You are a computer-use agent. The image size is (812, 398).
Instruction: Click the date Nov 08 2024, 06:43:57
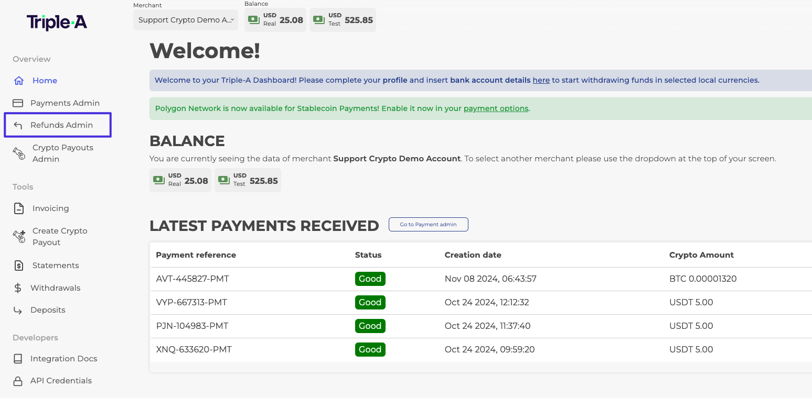[490, 279]
